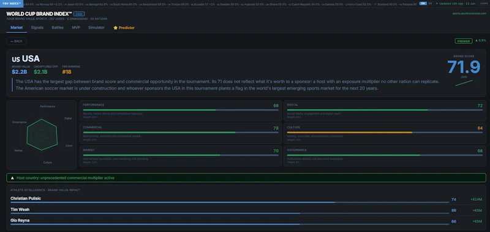The width and height of the screenshot is (490, 232).
Task: Click the Back button
Action: 17,41
